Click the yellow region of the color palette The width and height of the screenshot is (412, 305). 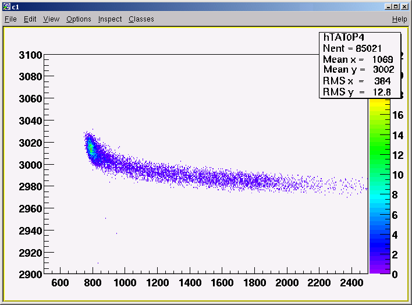pyautogui.click(x=379, y=104)
